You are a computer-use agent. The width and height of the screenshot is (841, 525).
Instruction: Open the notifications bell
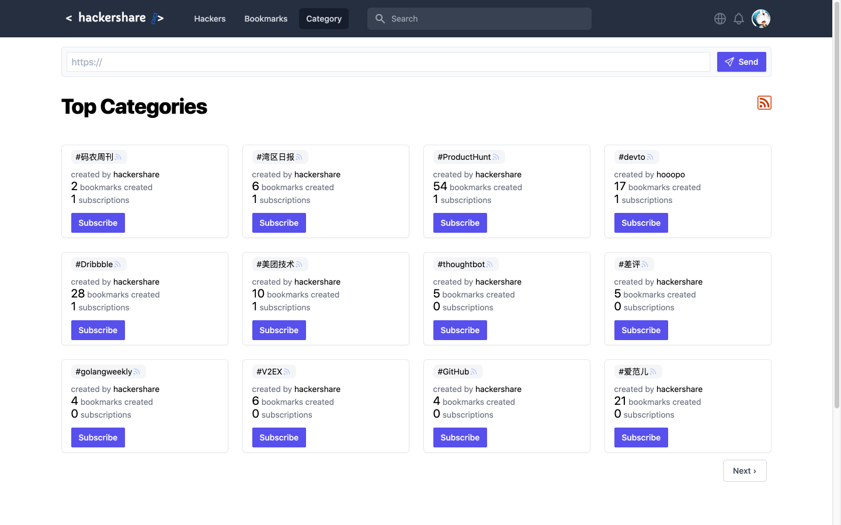tap(739, 18)
